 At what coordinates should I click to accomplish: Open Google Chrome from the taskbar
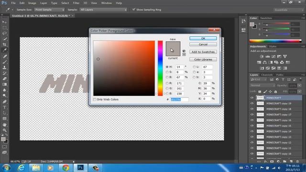[66, 168]
